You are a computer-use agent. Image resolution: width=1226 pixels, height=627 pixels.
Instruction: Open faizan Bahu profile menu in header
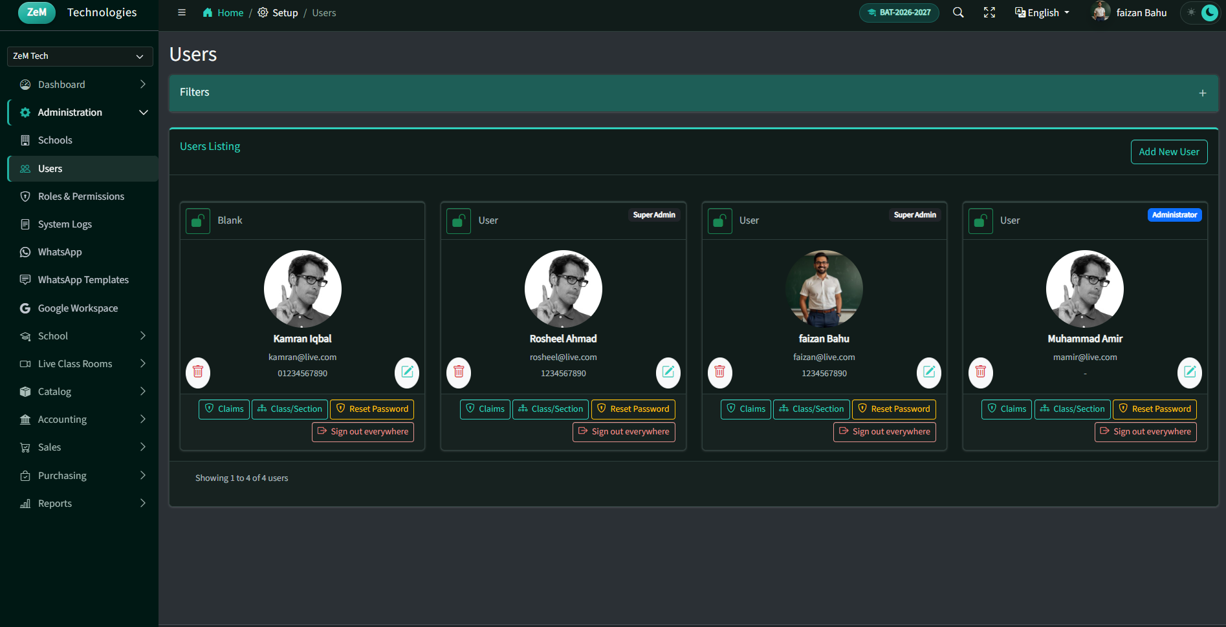1130,12
